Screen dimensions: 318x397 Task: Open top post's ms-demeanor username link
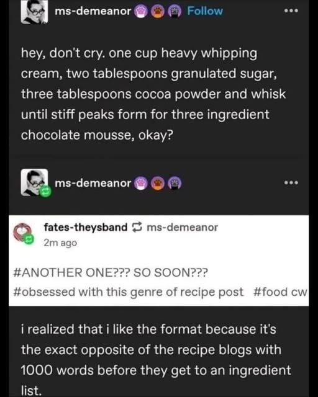point(93,11)
